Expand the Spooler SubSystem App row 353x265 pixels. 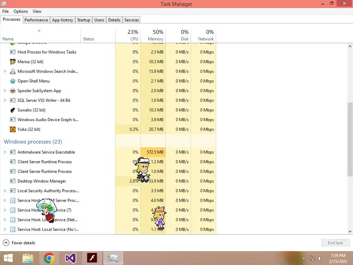click(x=5, y=91)
